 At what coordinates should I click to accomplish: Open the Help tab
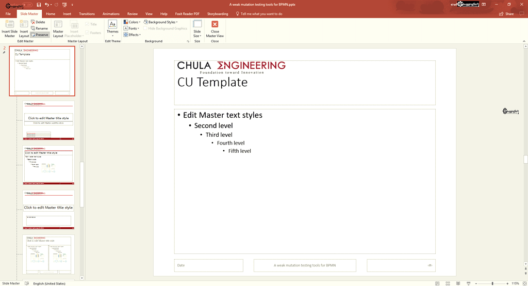(x=163, y=14)
